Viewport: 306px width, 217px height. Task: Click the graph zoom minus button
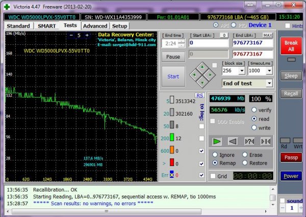[72, 35]
